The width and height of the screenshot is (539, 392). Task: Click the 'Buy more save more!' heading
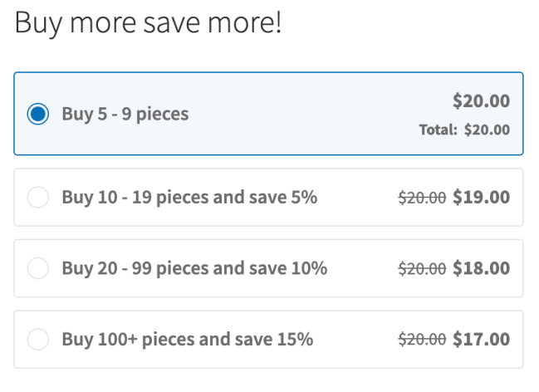[x=149, y=23]
